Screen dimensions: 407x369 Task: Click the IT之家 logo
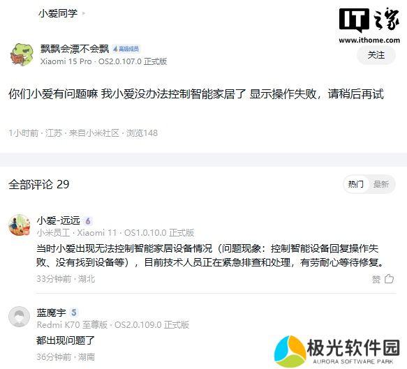coord(369,24)
